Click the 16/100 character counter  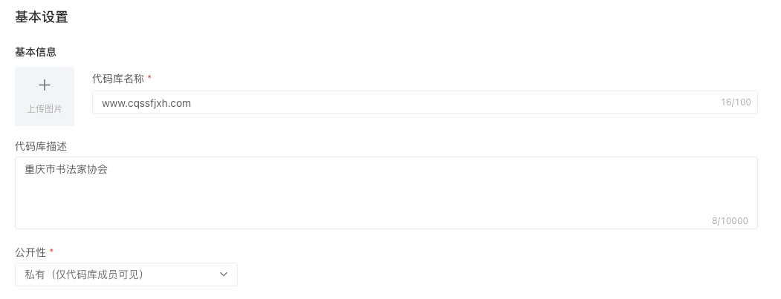[x=736, y=102]
